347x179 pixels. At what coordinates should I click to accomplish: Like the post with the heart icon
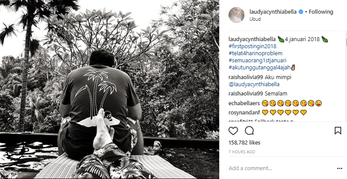pyautogui.click(x=233, y=130)
